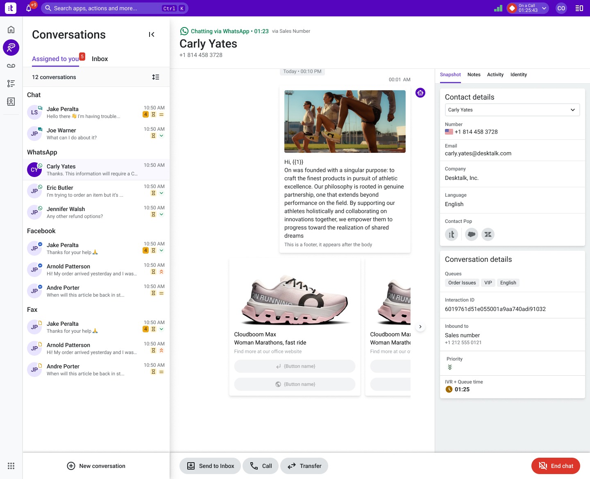Switch to the Inbox tab
The height and width of the screenshot is (479, 590).
tap(100, 59)
